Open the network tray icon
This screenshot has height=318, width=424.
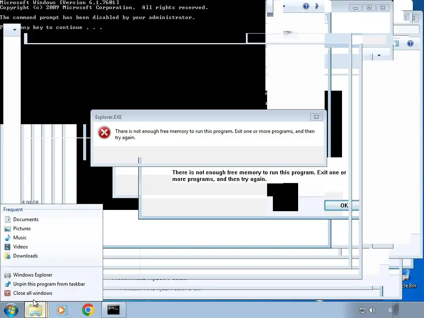tap(362, 310)
